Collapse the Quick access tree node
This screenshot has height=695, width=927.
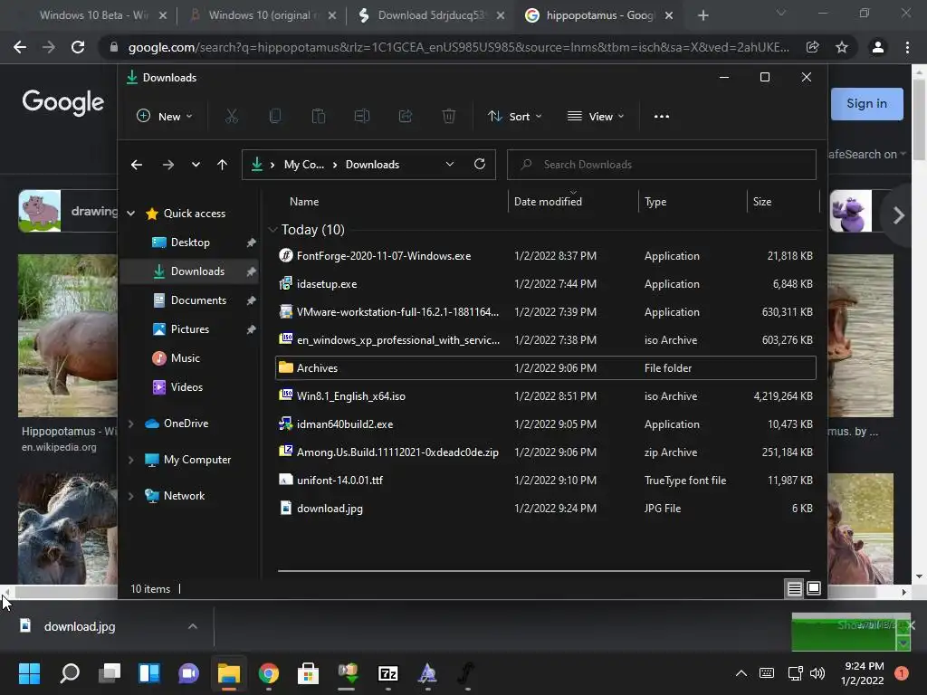coord(131,214)
